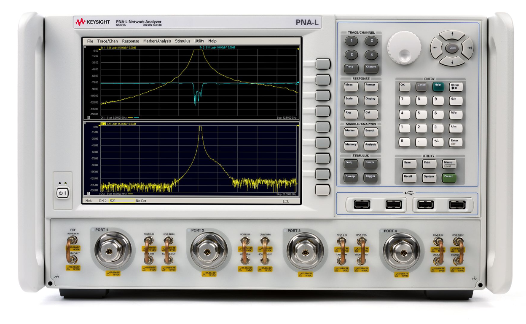526x324 pixels.
Task: Push the Trace hardkey
Action: pyautogui.click(x=351, y=68)
